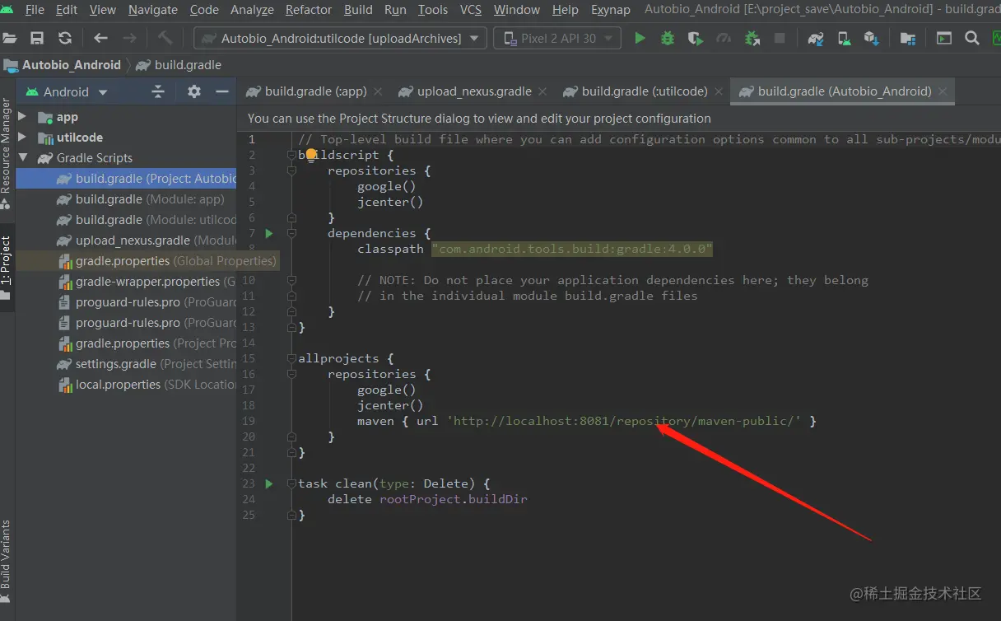
Task: Click 'delete rootProject.buildDir' code line
Action: tap(427, 499)
